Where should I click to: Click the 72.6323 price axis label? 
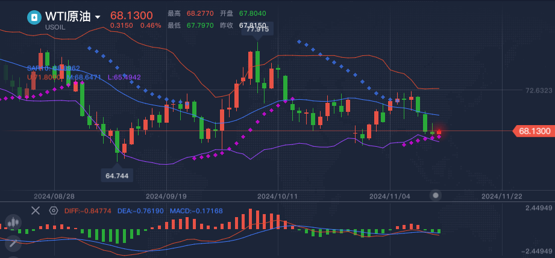click(x=539, y=90)
